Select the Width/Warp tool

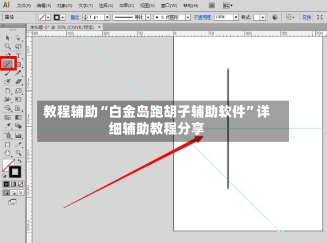tap(7, 99)
